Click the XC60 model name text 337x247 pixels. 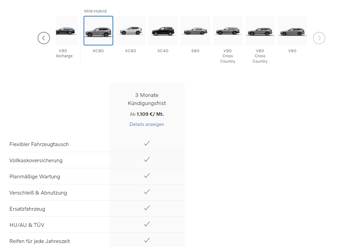pyautogui.click(x=130, y=51)
